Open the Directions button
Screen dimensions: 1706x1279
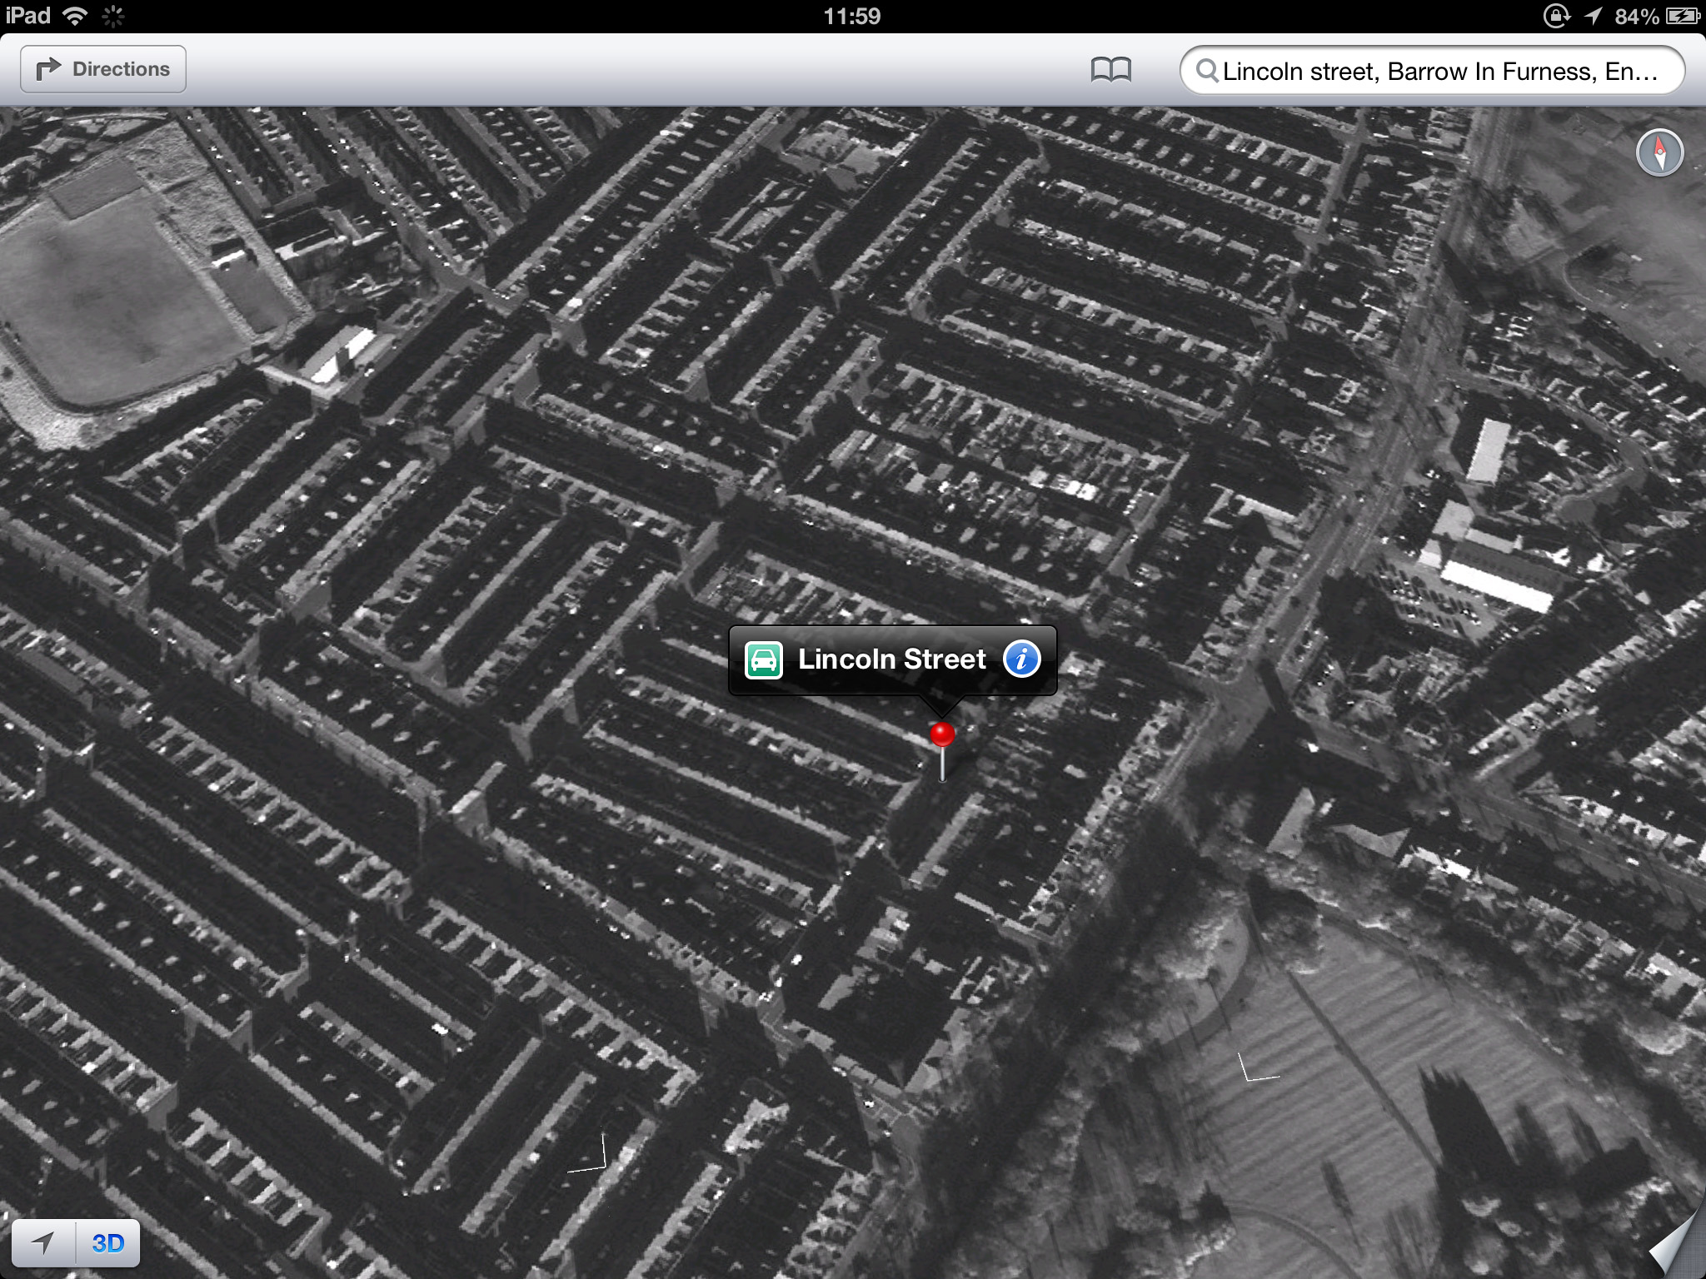click(103, 69)
